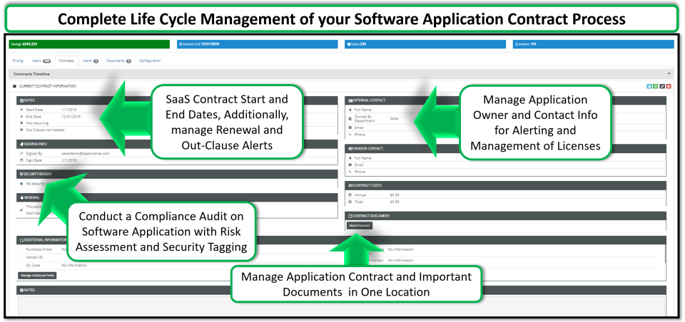Go to the Documents tab

[x=119, y=61]
